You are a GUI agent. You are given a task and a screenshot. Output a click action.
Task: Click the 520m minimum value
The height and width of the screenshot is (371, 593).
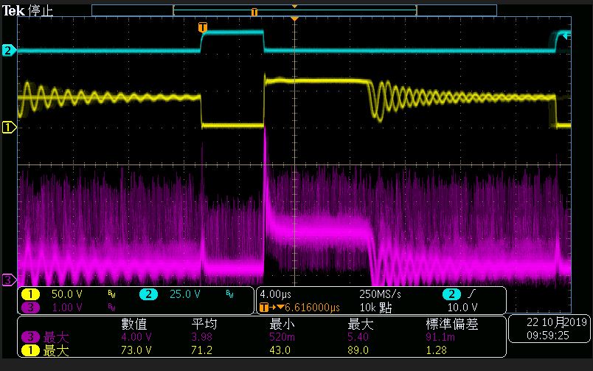(282, 336)
